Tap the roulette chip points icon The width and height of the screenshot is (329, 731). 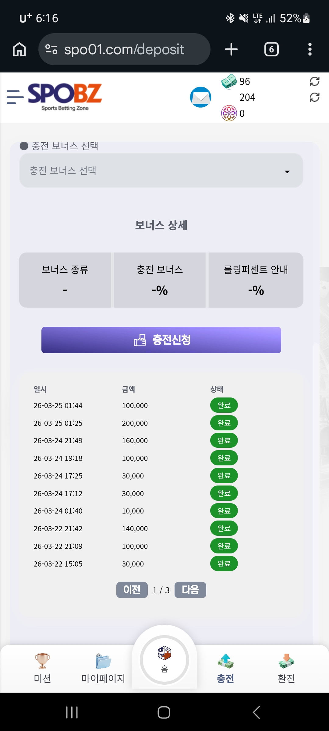pos(229,113)
